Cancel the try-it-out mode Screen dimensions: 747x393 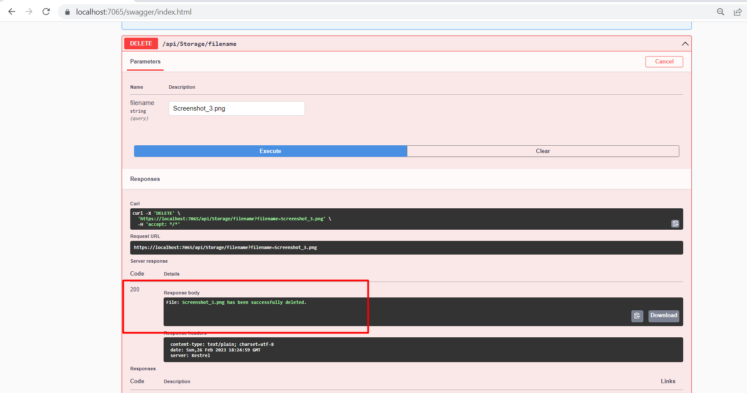tap(664, 62)
